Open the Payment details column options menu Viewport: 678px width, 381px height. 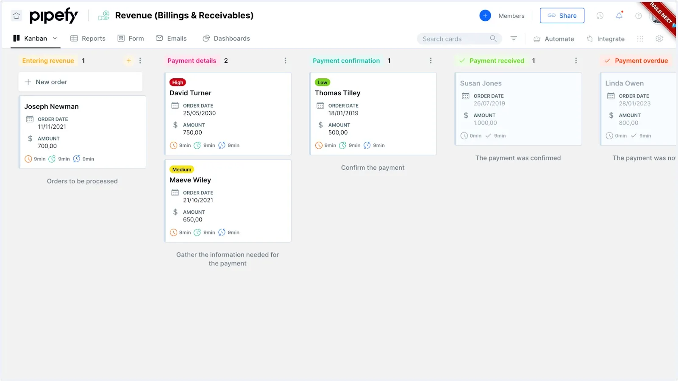286,61
